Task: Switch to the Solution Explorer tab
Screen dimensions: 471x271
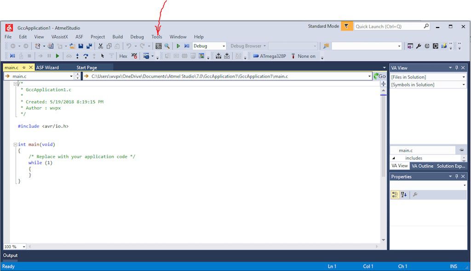Action: click(451, 166)
